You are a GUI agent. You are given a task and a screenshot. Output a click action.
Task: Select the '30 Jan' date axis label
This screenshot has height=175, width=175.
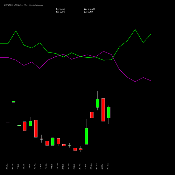point(7,167)
